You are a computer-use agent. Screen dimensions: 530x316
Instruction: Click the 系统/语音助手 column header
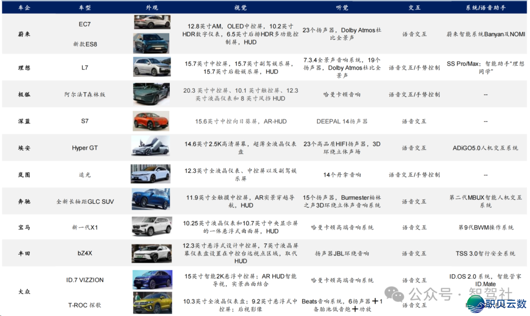[x=485, y=7]
